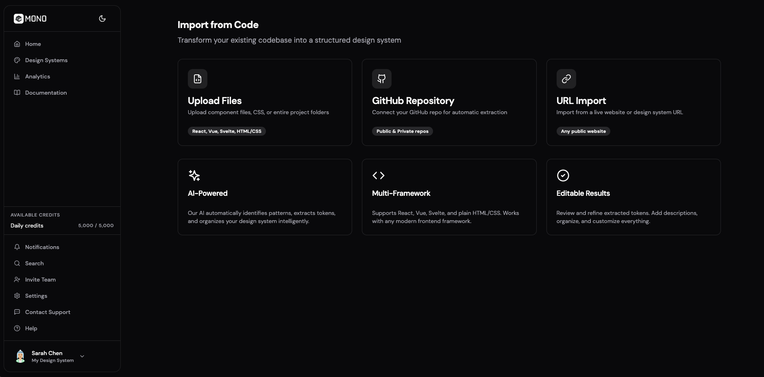Click the URL Import link icon
This screenshot has width=764, height=377.
[x=566, y=79]
